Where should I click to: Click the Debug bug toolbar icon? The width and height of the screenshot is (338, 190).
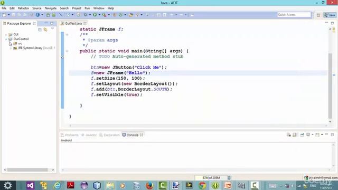[86, 15]
